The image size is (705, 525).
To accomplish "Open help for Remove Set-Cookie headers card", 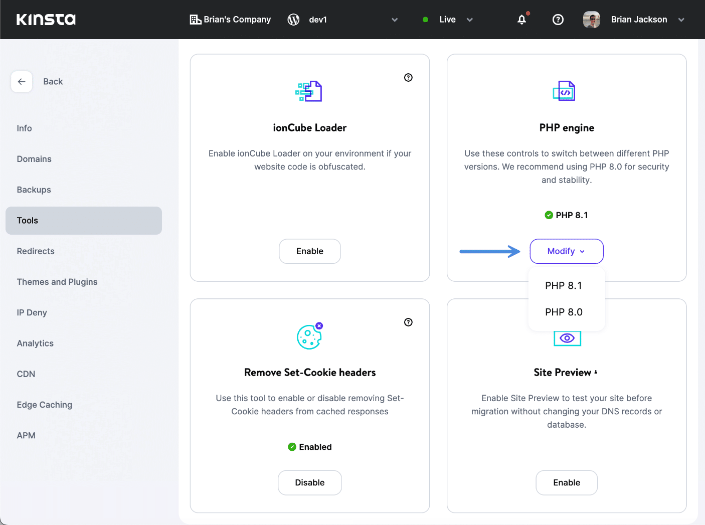I will tap(408, 322).
